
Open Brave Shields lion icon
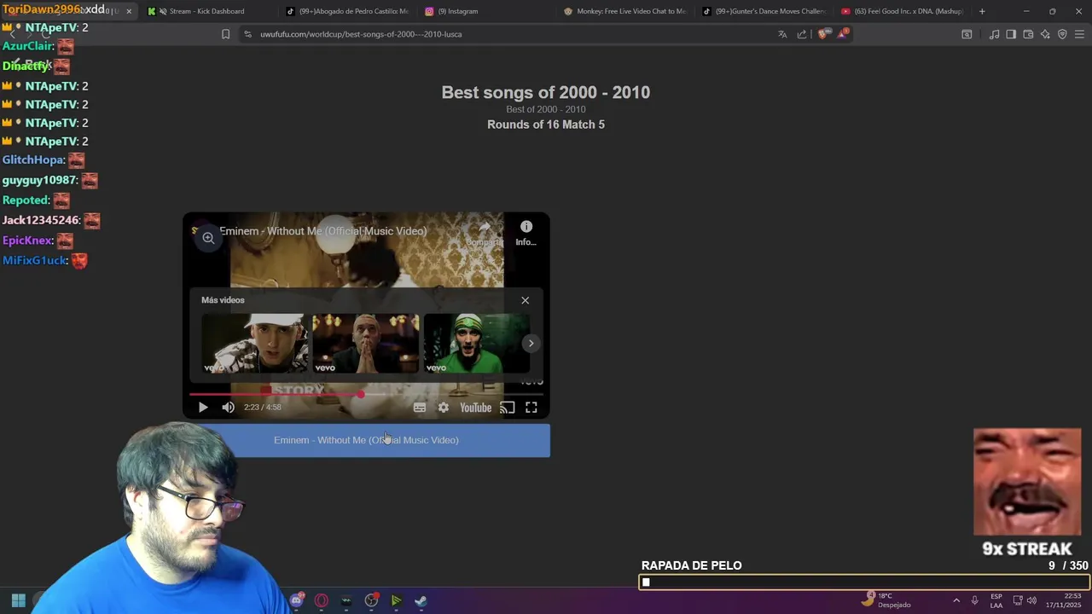click(822, 34)
